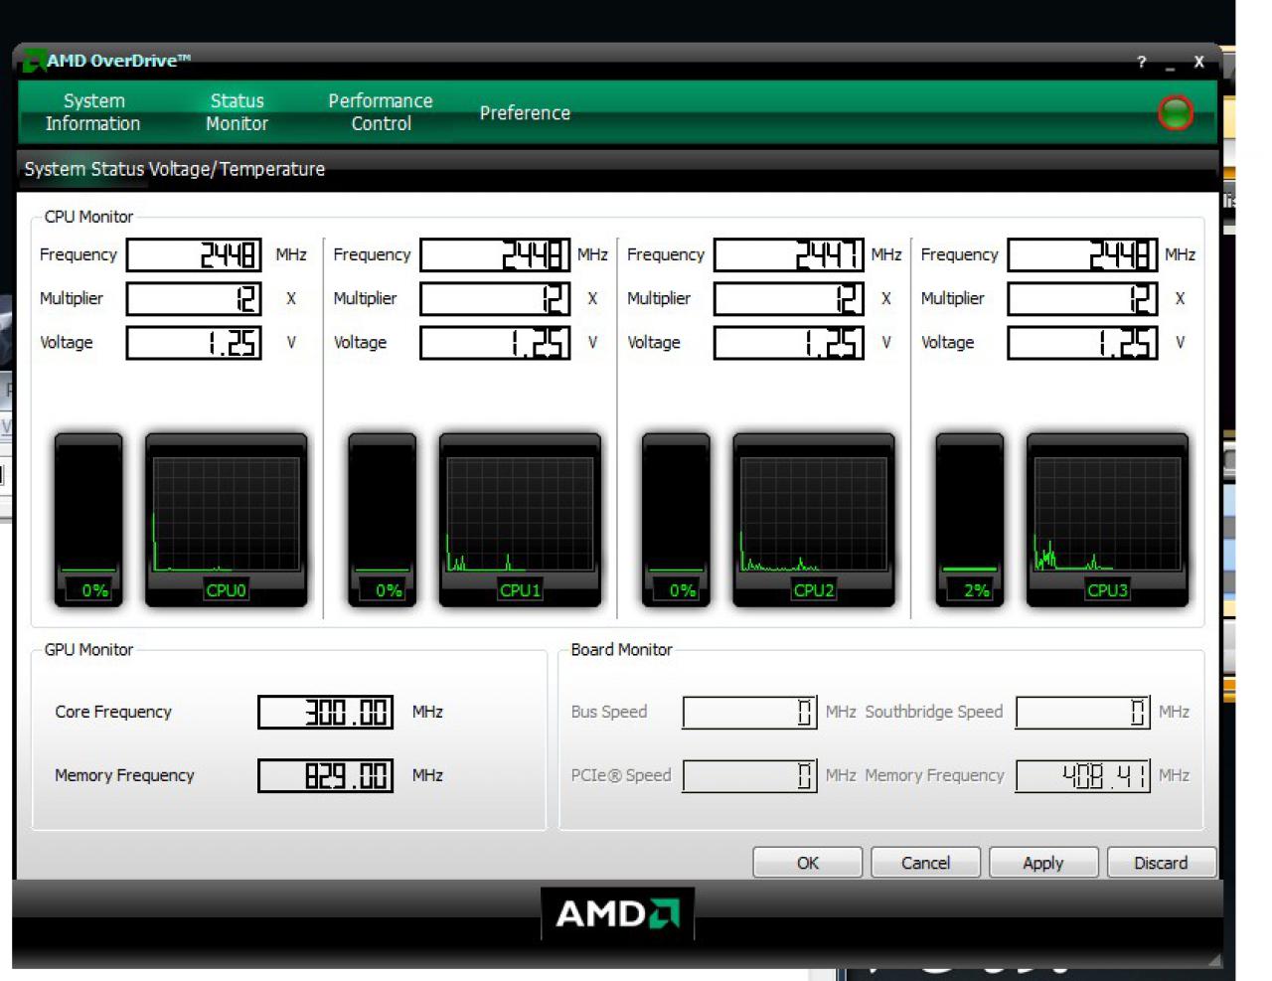Click the CPU1 load percentage bar
The image size is (1272, 981).
click(383, 519)
